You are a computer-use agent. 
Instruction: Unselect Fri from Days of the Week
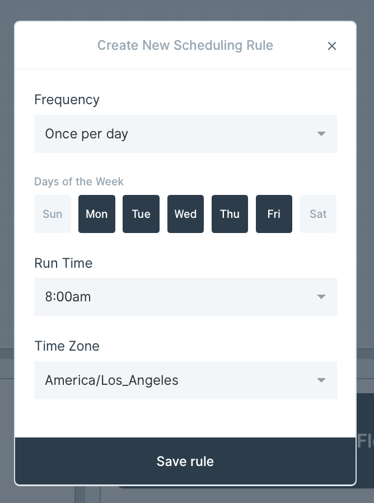tap(274, 214)
